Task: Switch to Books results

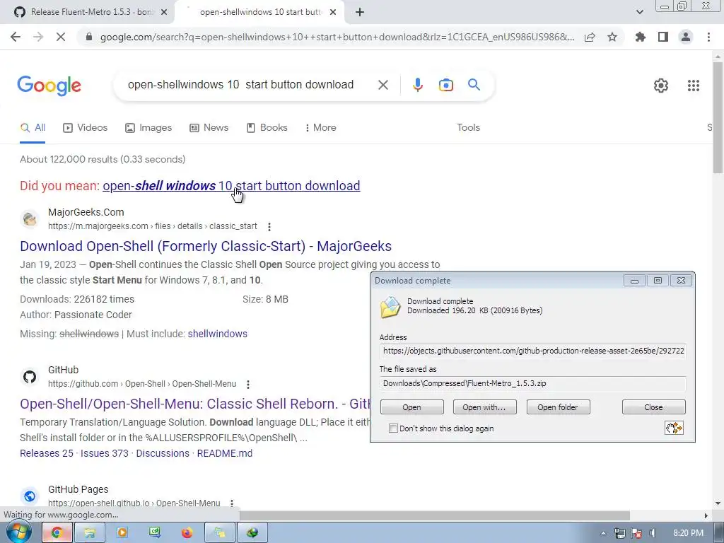Action: click(267, 127)
